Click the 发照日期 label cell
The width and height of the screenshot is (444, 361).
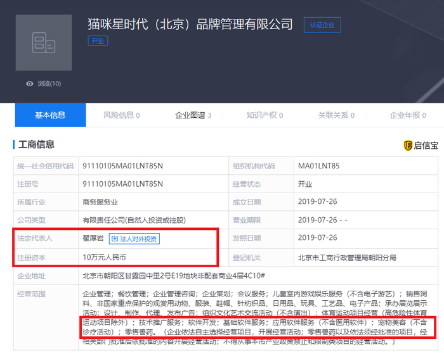[261, 238]
